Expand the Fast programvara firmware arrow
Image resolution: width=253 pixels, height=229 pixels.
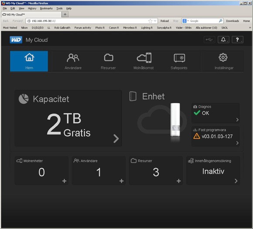[237, 143]
